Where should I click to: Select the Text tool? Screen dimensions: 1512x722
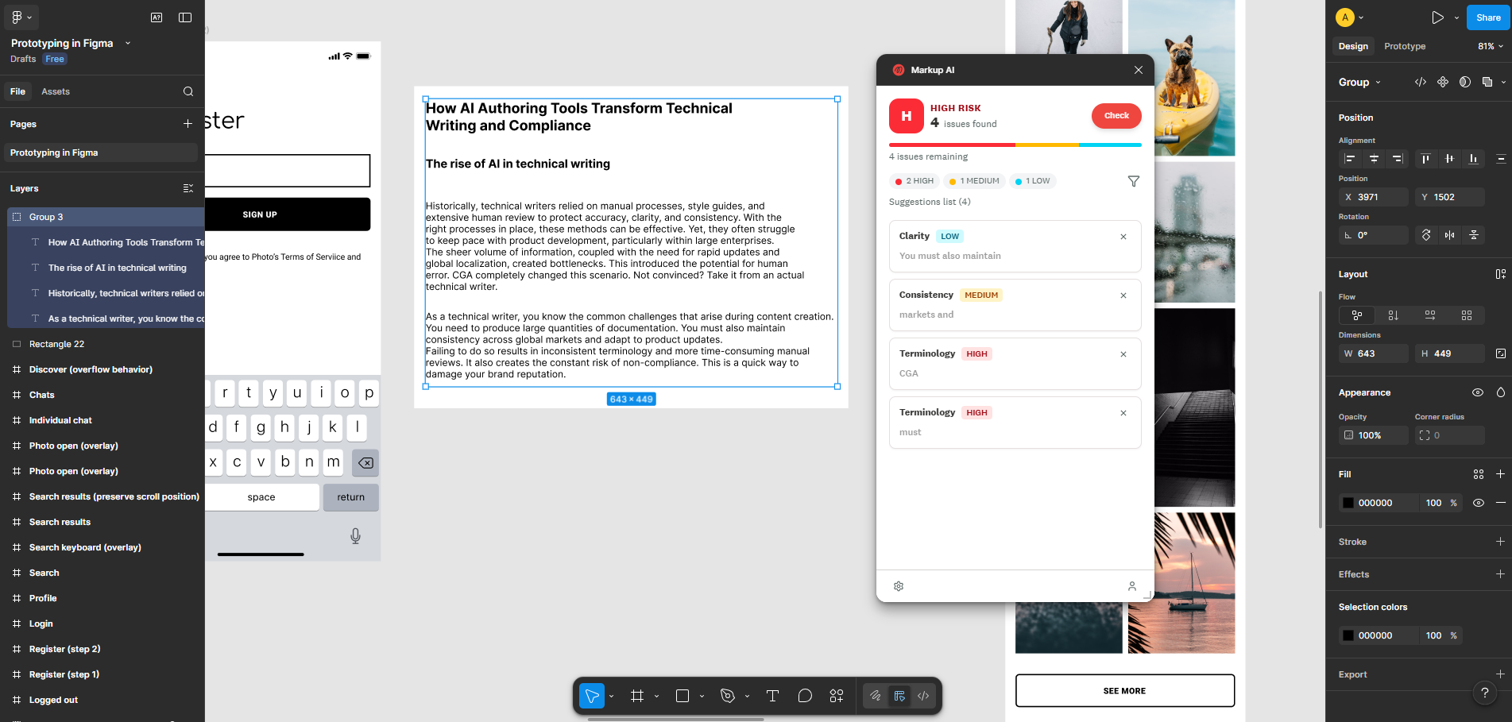coord(772,696)
